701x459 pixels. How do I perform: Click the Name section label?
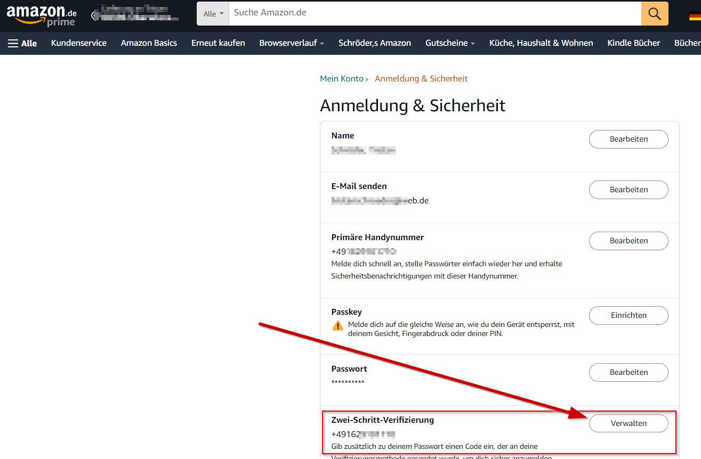(343, 136)
